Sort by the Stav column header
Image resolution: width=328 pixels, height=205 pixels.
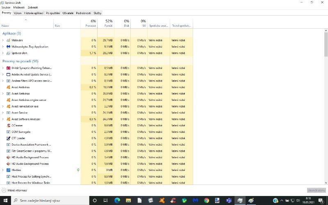point(67,23)
